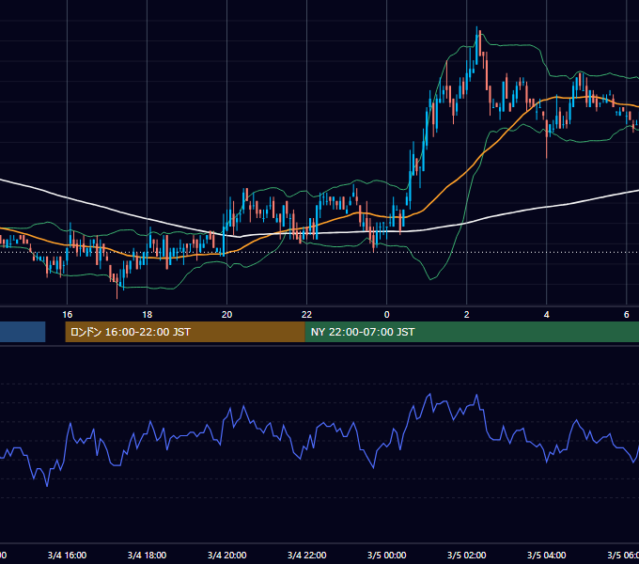
Task: Click the 16 hour label on the price chart axis
Action: point(68,315)
